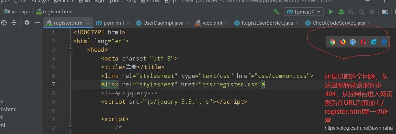Click line number 7 in gutter

point(53,84)
